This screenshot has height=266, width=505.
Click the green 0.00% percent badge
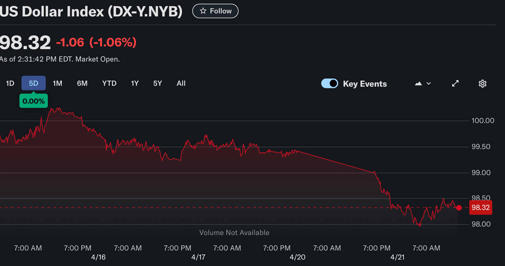point(33,101)
